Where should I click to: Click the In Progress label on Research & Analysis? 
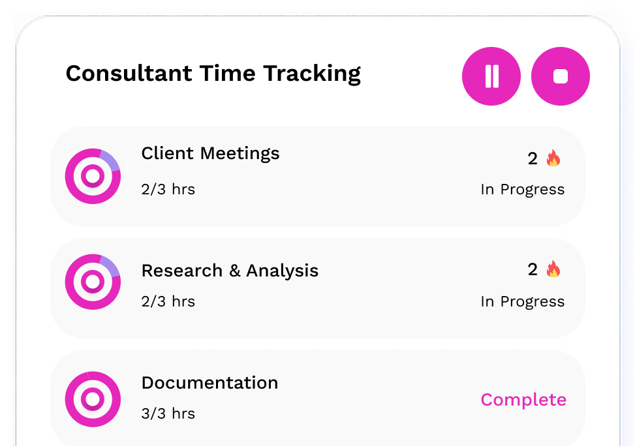click(x=522, y=301)
